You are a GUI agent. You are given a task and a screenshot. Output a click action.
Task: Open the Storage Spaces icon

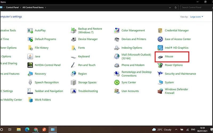coord(73,82)
